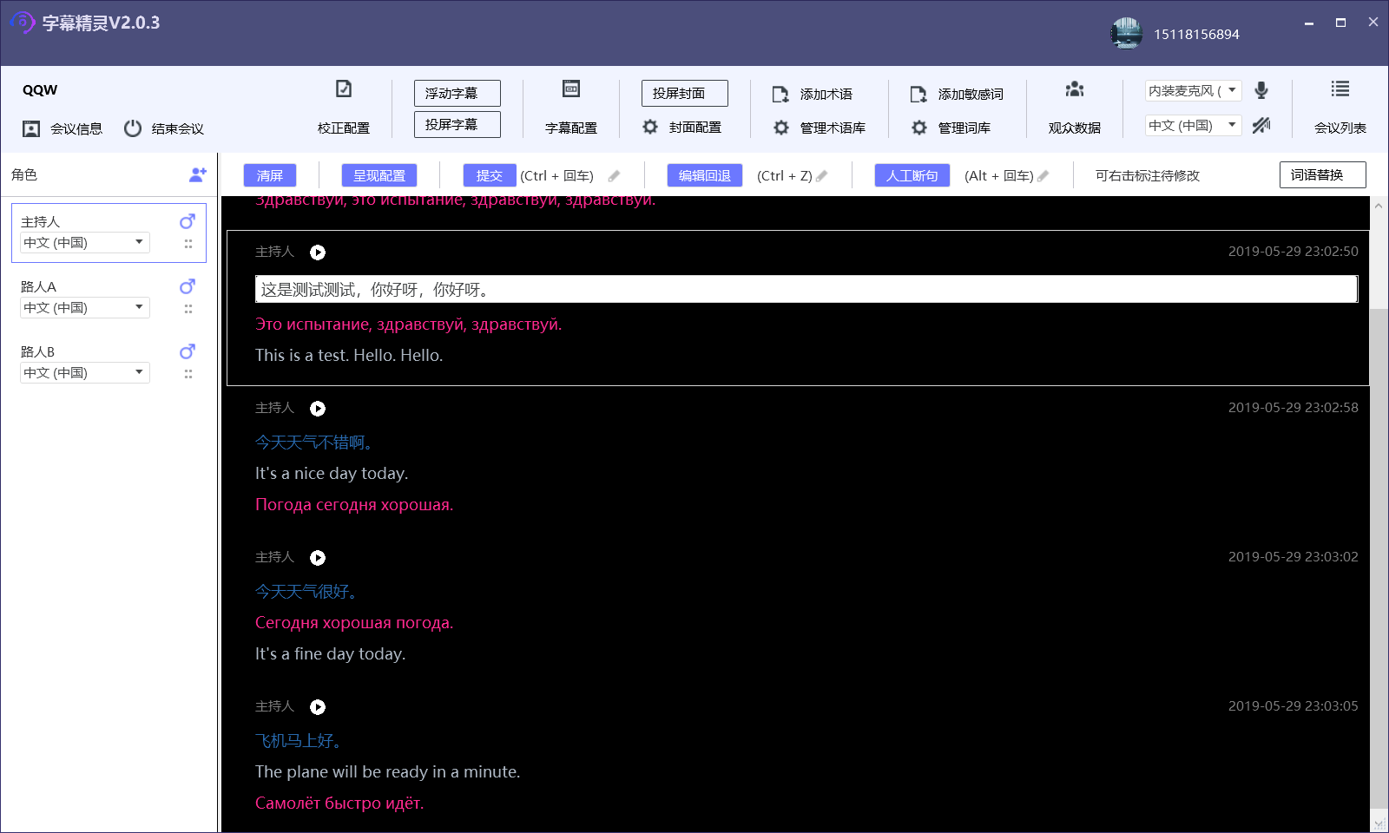
Task: Play audio for the 23:03:05 entry
Action: 318,707
